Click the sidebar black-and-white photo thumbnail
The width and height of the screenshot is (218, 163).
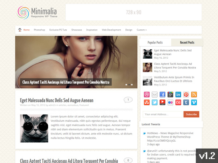(x=148, y=81)
